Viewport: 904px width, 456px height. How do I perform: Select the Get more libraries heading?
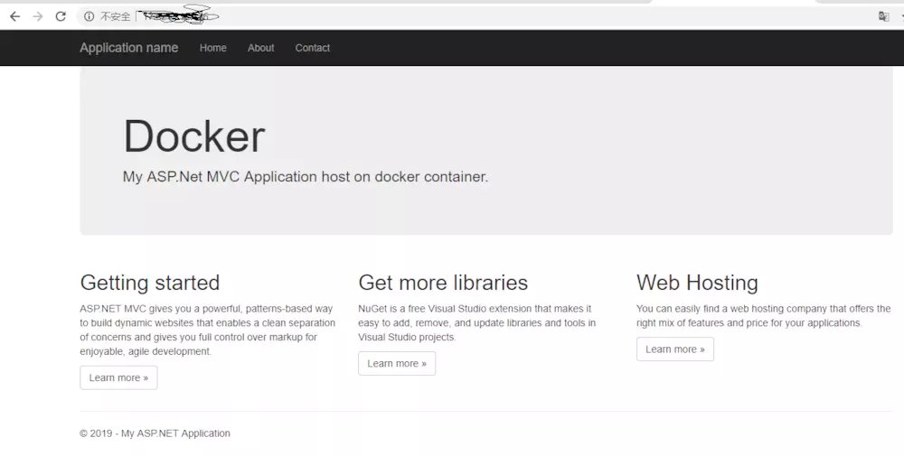click(x=443, y=283)
